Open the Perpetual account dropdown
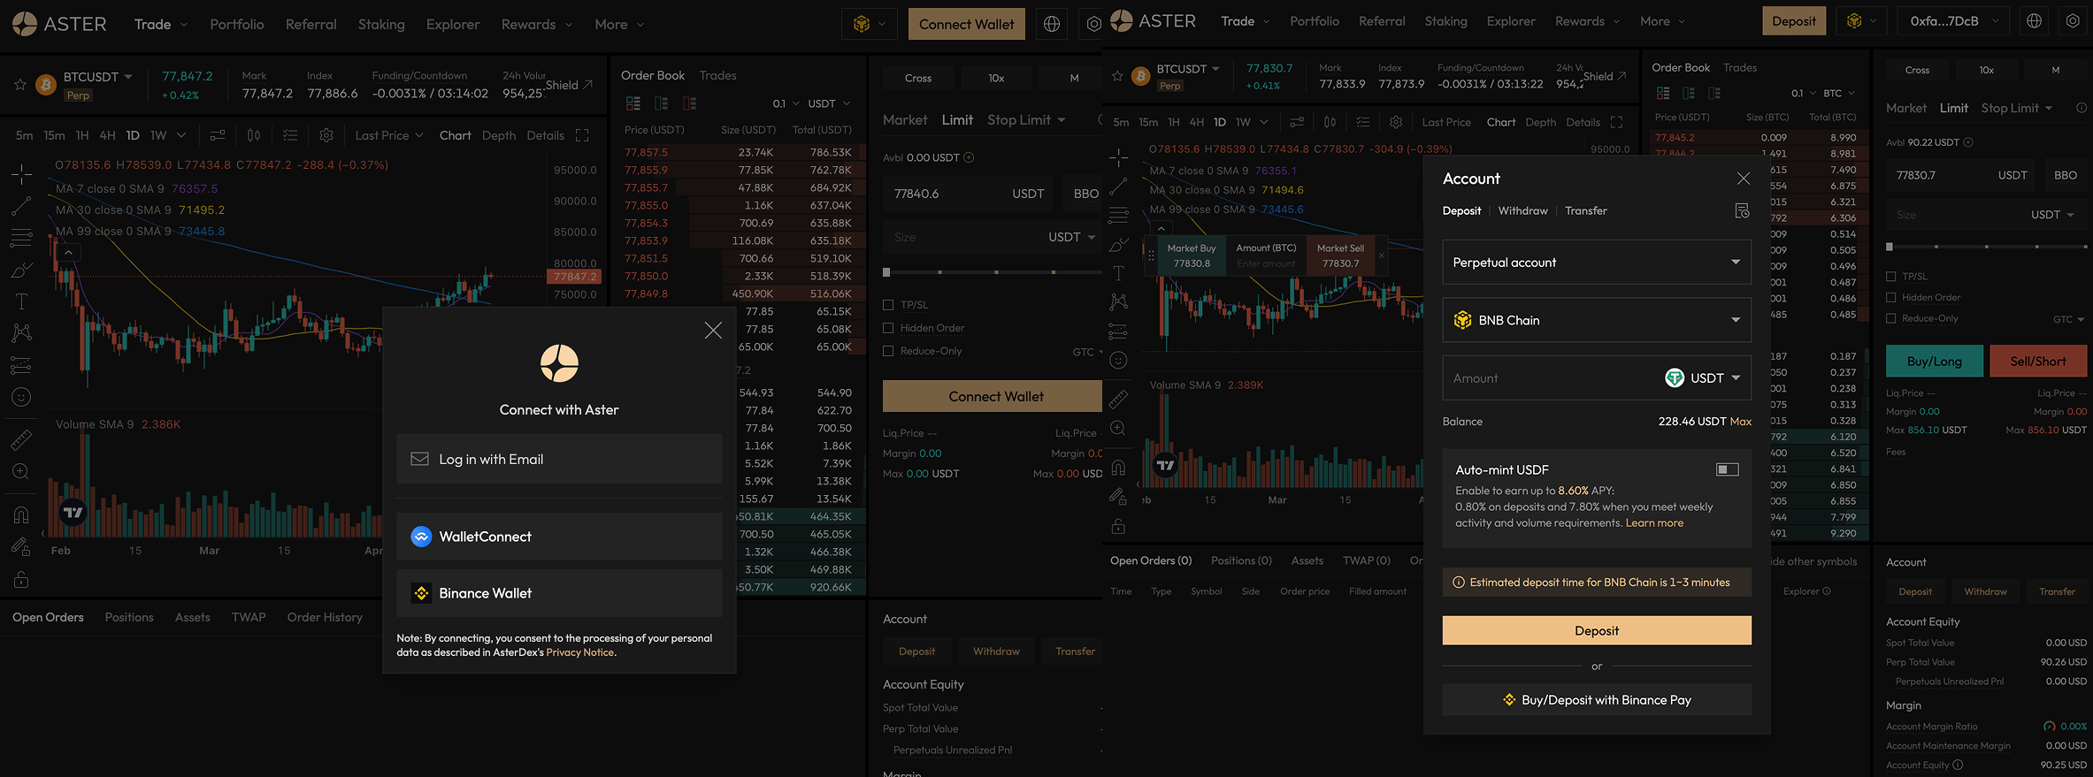This screenshot has height=777, width=2093. pos(1597,263)
